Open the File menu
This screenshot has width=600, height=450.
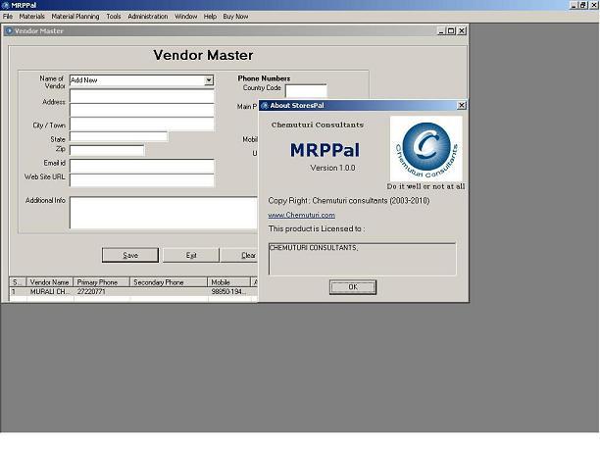pos(8,17)
